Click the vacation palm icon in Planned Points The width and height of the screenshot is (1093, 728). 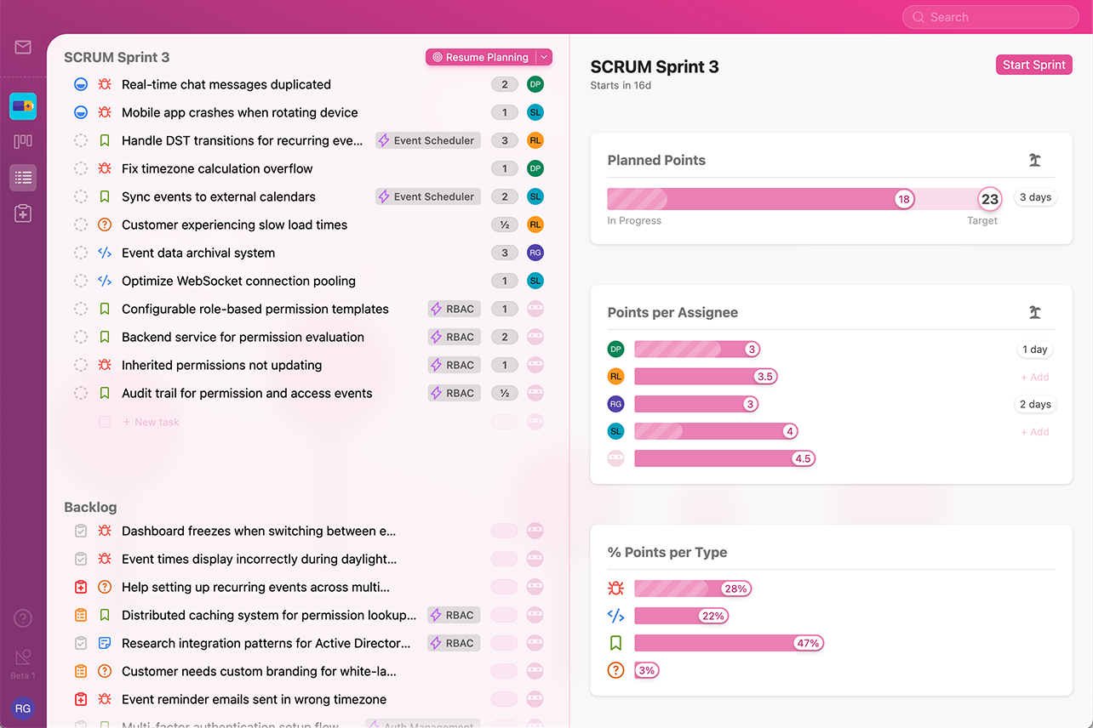click(1035, 160)
